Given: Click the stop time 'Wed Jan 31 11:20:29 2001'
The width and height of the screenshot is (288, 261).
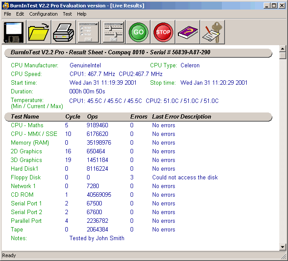Looking at the screenshot, I should point(214,83).
